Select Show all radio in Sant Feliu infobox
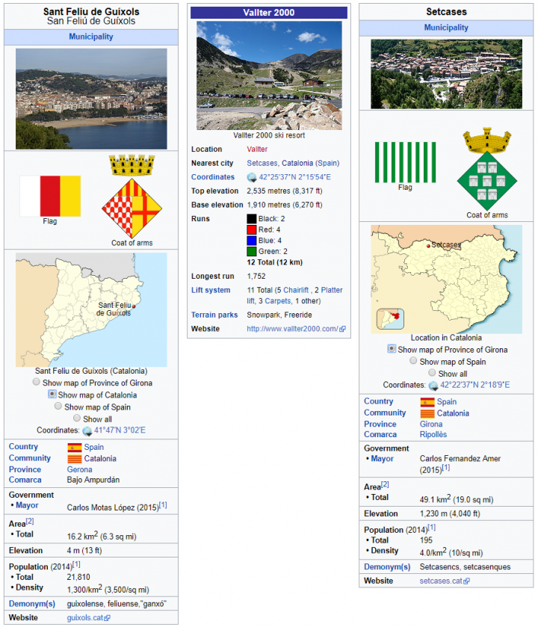538x627 pixels. [x=77, y=418]
